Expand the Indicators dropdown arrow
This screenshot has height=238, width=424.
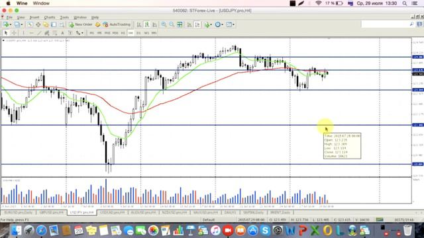(x=212, y=24)
